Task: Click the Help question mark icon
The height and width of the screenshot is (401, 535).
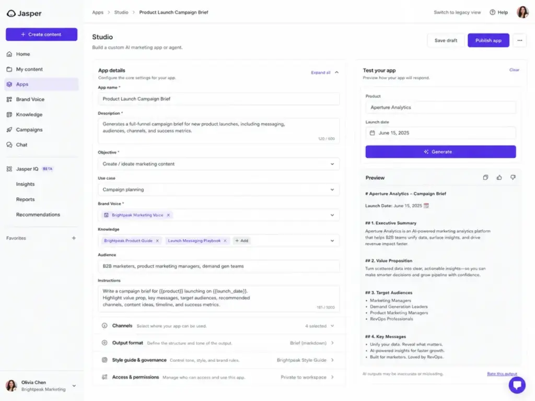Action: (x=492, y=13)
